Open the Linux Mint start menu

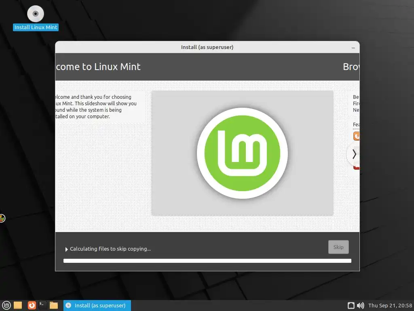(6, 305)
